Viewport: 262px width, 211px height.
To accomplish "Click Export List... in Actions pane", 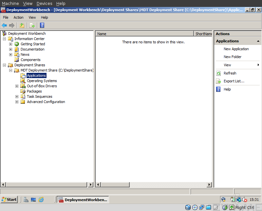I will pyautogui.click(x=234, y=81).
